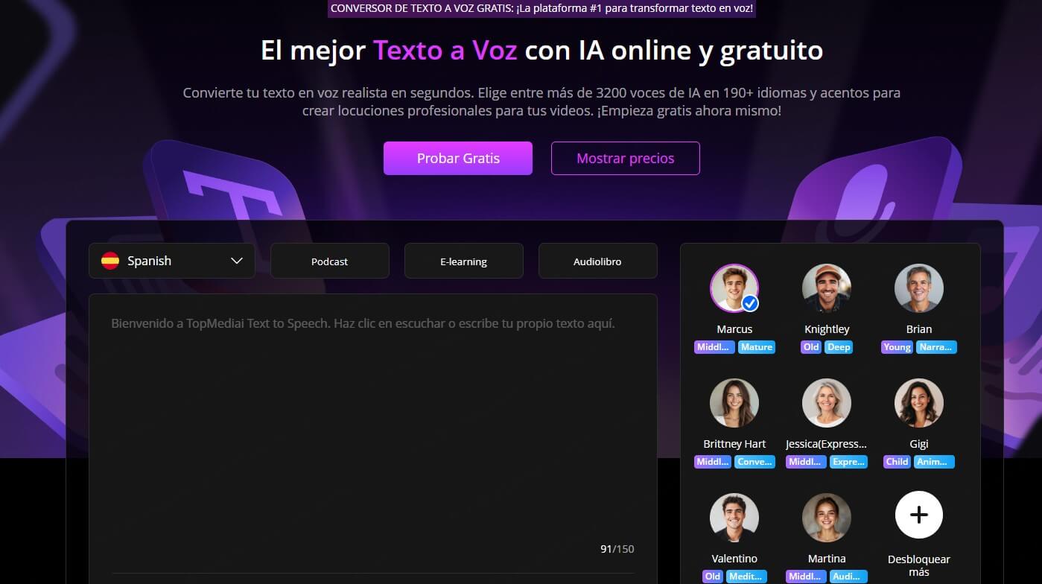Click the Mature tag under Marcus

(757, 347)
